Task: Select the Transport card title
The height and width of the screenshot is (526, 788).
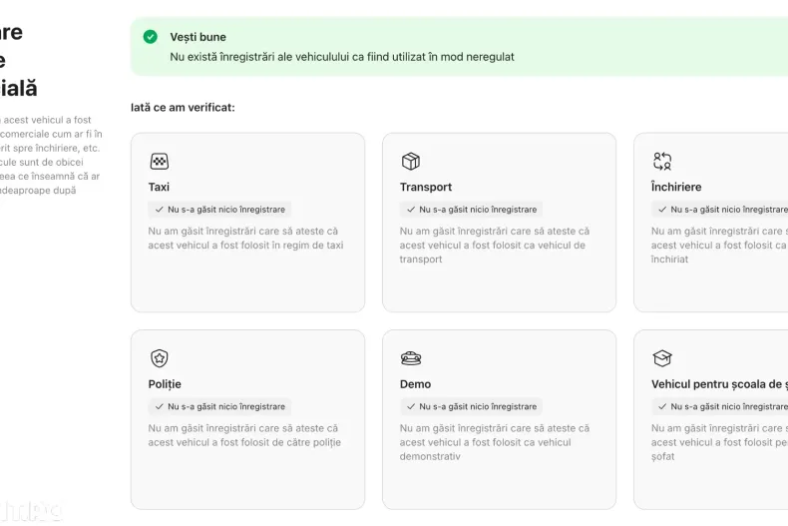Action: click(426, 187)
